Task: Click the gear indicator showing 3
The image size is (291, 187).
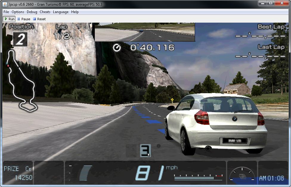Action: tap(145, 150)
